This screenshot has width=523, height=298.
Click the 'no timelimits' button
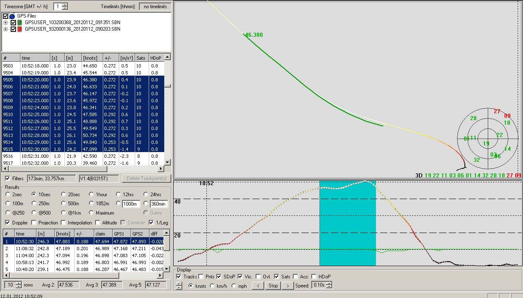tap(155, 7)
